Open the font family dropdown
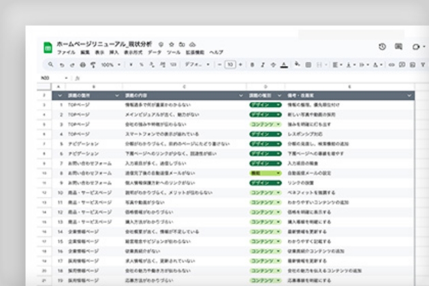This screenshot has height=286, width=429. click(197, 65)
